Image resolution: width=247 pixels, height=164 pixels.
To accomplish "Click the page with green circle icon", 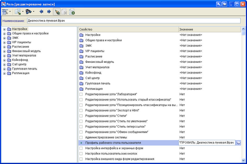I will click(x=72, y=12).
